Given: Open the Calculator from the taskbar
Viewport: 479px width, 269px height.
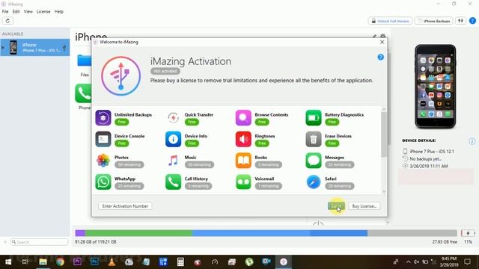Looking at the screenshot, I should coord(180,262).
